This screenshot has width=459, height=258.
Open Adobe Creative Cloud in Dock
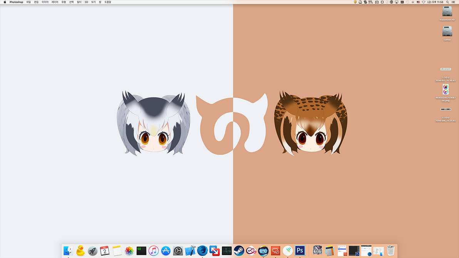251,251
